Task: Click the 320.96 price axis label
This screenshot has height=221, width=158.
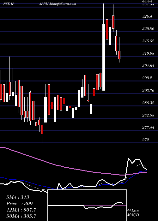Action: 149,29
